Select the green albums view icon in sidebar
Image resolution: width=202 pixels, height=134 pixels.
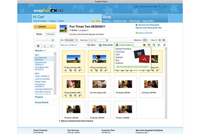pyautogui.click(x=38, y=46)
